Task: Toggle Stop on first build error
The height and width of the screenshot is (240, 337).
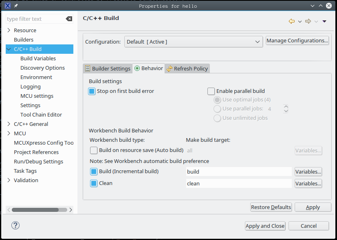Action: pyautogui.click(x=92, y=91)
